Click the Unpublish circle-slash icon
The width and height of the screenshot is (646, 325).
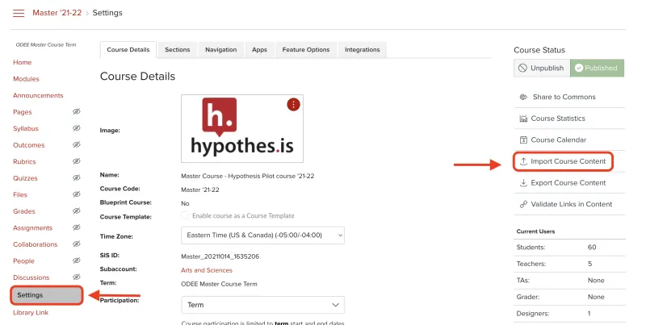522,68
